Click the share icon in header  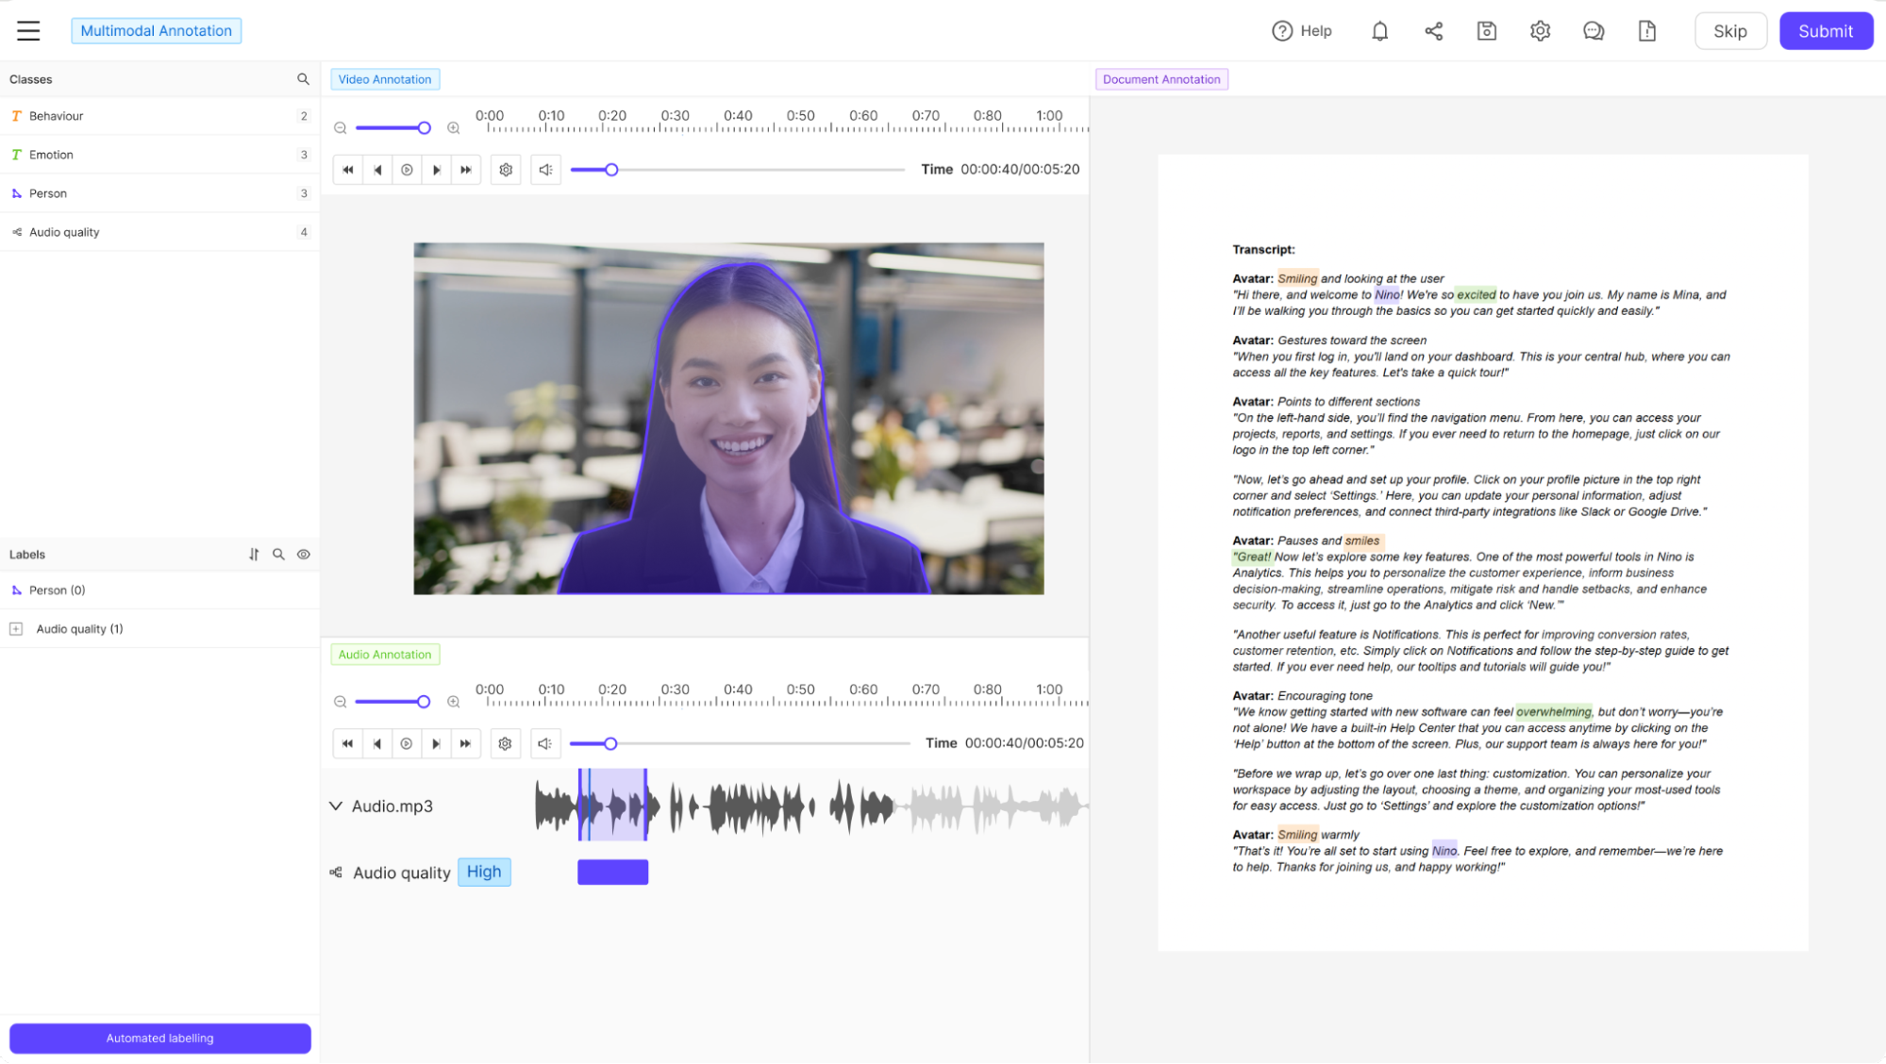pos(1433,31)
